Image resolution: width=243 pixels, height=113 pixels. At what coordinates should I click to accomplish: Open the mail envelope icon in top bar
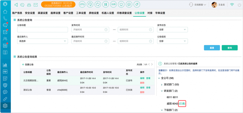pos(36,5)
